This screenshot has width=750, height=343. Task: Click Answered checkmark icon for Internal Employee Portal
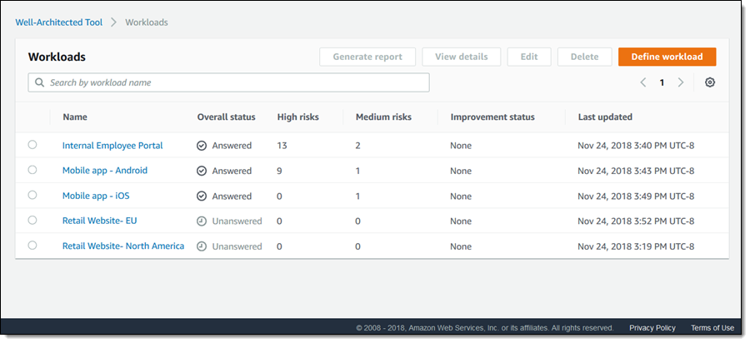(x=202, y=146)
